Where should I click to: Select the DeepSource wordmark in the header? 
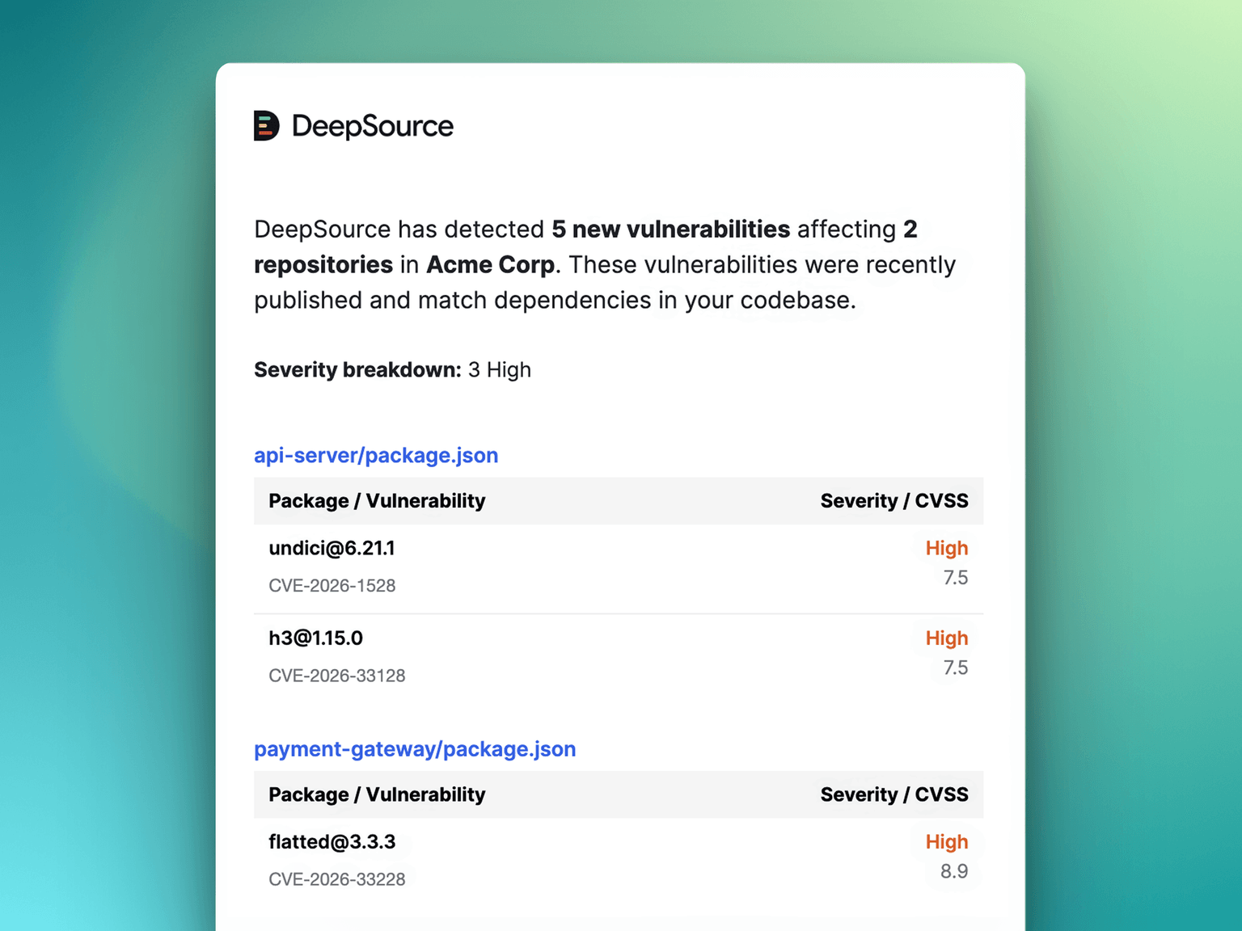374,126
